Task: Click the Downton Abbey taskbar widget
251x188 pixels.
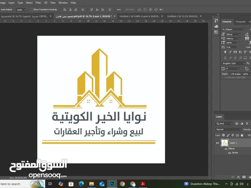Action: tap(202, 184)
